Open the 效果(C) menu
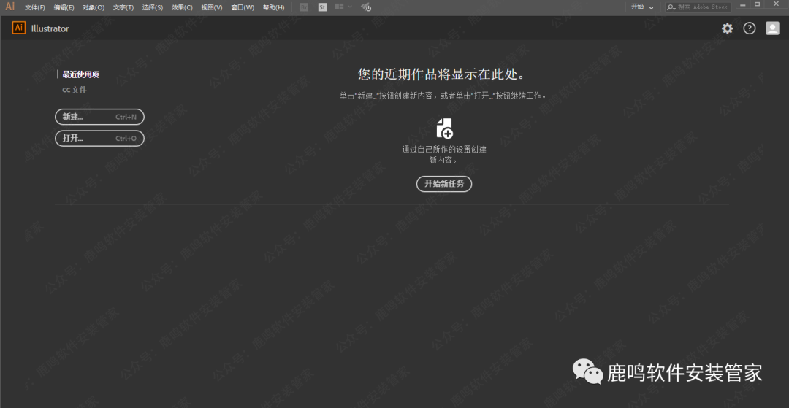The width and height of the screenshot is (789, 408). pyautogui.click(x=182, y=7)
